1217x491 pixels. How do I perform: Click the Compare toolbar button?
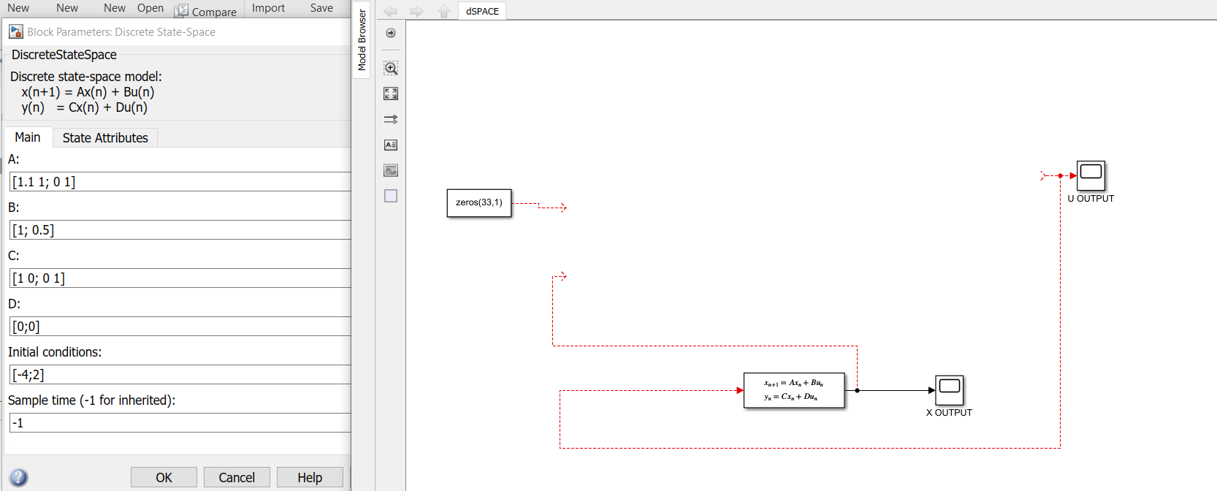click(206, 11)
